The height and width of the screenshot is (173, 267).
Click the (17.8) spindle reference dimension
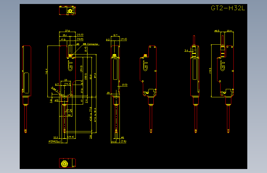69,110
